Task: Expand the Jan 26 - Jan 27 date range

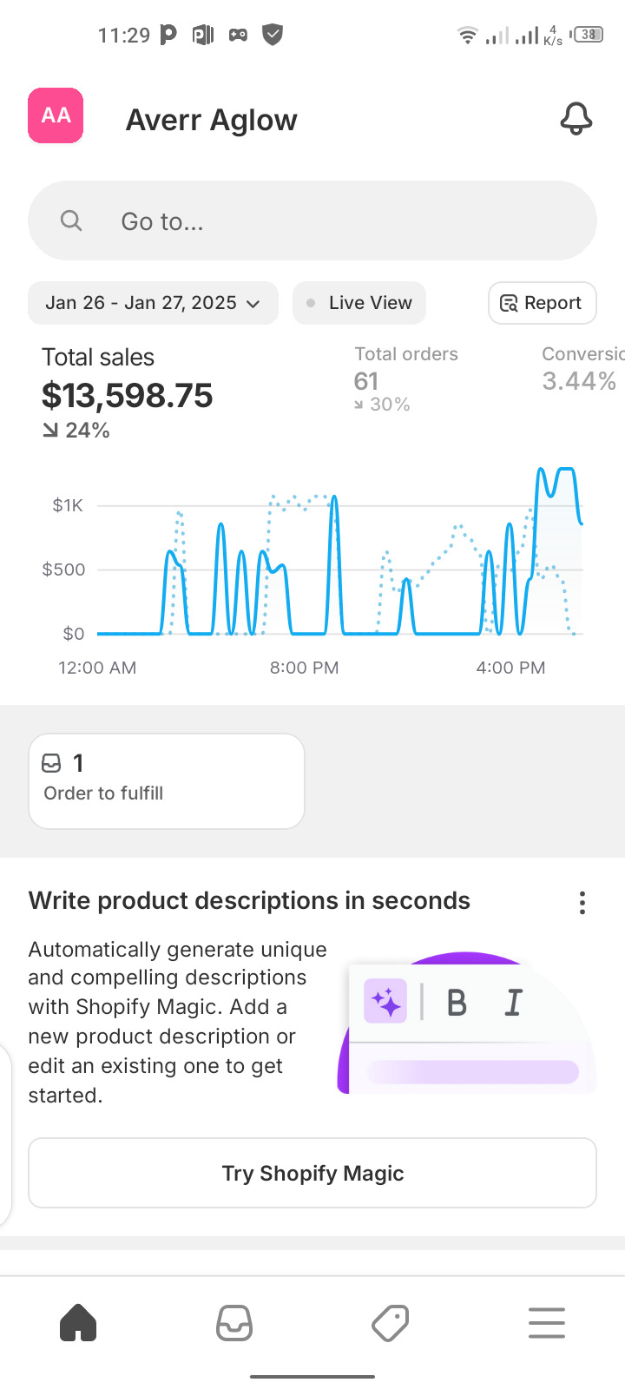Action: [153, 303]
